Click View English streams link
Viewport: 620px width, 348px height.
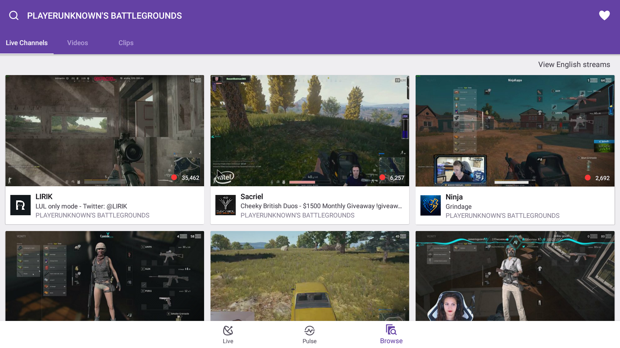click(574, 64)
